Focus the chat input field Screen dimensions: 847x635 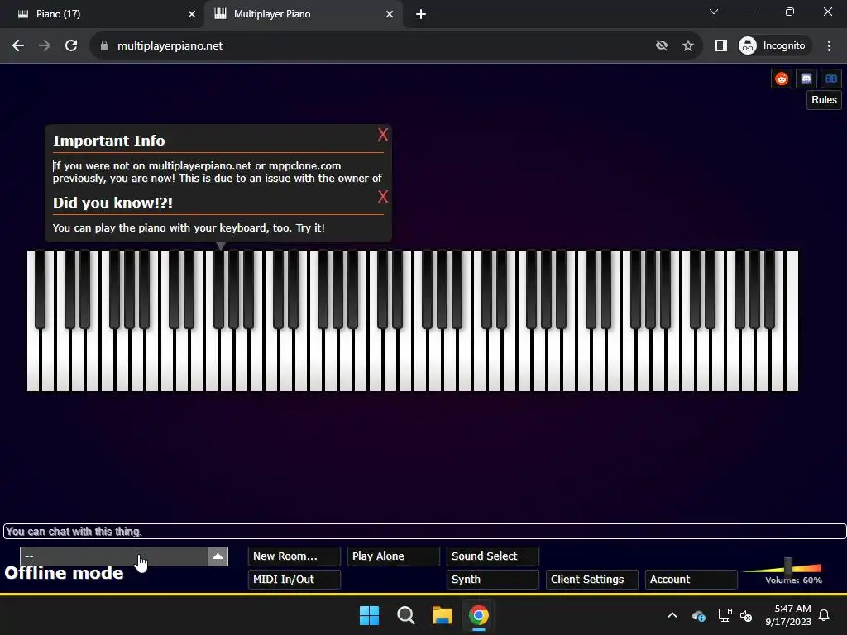pos(424,532)
